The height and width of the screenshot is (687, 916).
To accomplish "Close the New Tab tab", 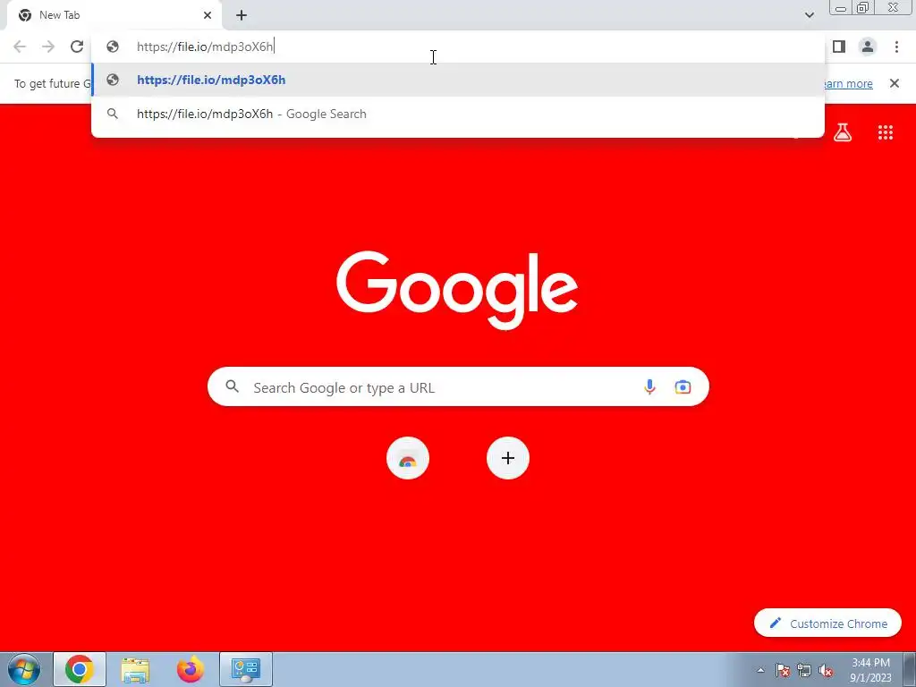I will click(x=208, y=15).
